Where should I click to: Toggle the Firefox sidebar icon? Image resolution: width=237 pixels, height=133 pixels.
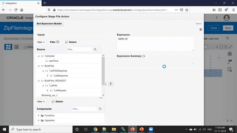[x=220, y=10]
